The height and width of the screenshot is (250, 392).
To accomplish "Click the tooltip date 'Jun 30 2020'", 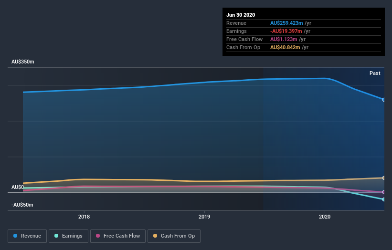I will tap(241, 15).
